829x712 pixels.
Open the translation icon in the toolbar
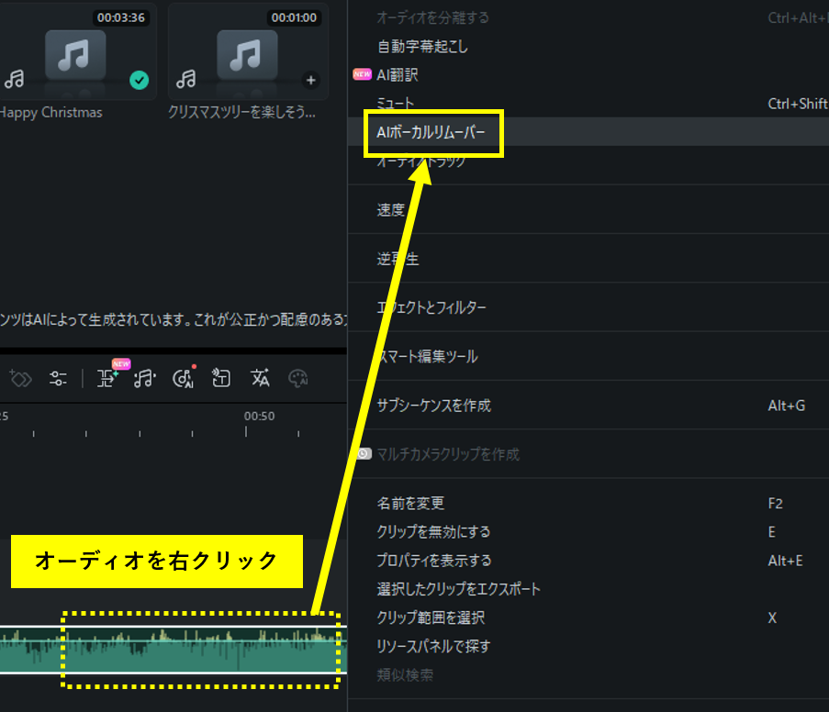coord(260,378)
